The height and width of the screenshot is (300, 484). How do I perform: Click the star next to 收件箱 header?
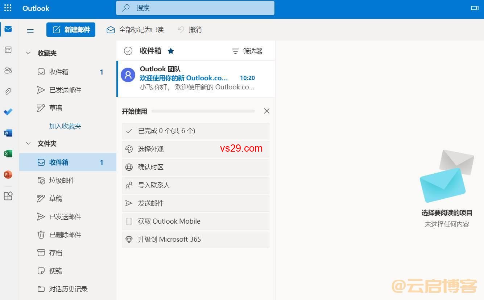pyautogui.click(x=171, y=51)
